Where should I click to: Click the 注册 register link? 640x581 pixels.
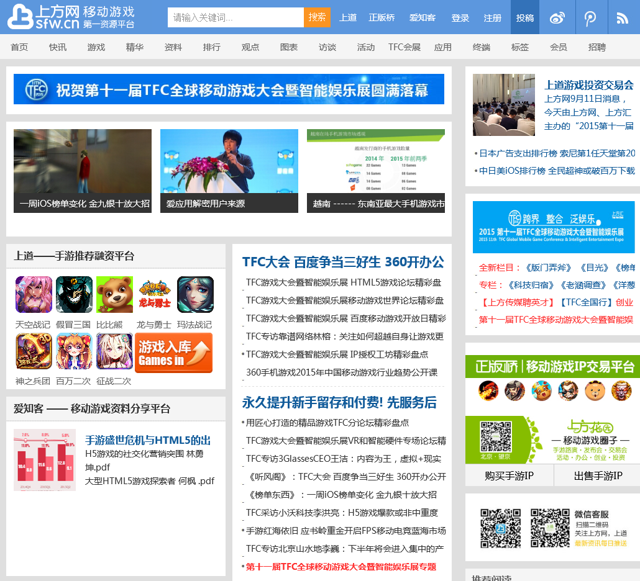(492, 17)
